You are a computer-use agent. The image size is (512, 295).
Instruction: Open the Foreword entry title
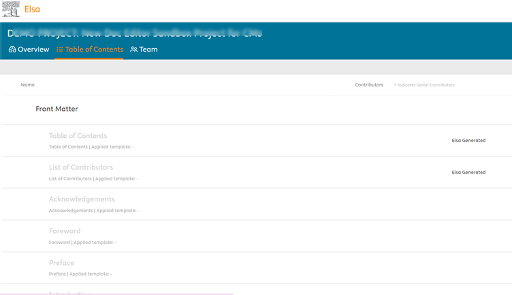point(65,231)
